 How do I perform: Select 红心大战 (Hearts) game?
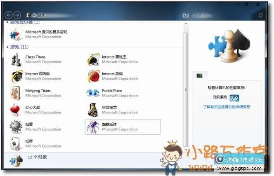(x=17, y=110)
